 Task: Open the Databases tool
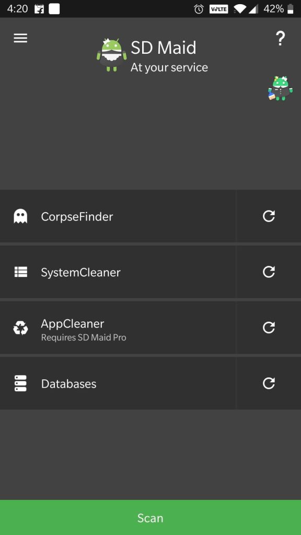point(118,383)
